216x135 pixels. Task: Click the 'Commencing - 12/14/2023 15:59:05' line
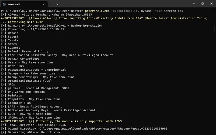32,29
